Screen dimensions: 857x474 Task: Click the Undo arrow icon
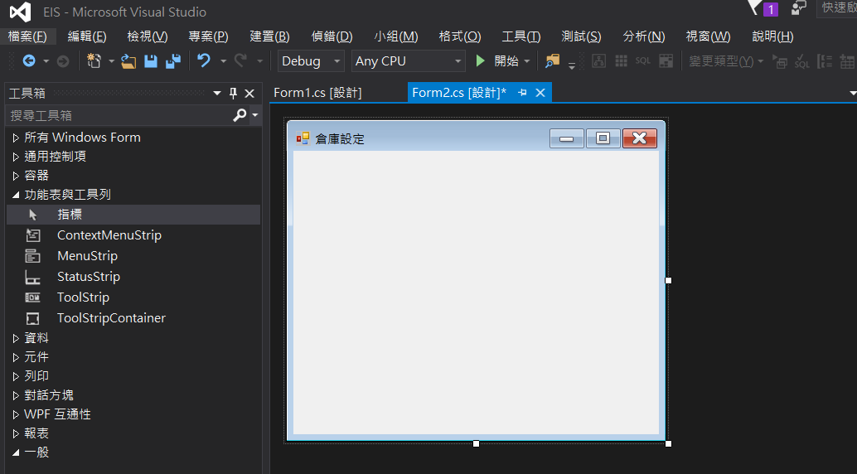204,61
